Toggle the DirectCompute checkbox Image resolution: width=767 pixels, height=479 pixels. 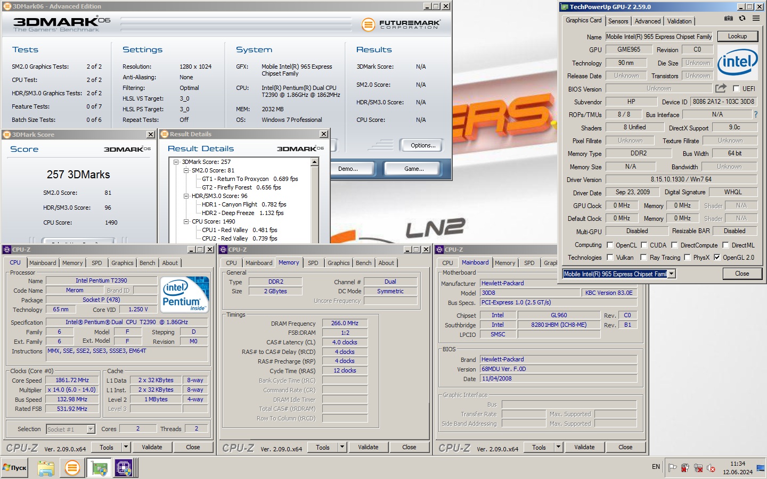[x=674, y=245]
